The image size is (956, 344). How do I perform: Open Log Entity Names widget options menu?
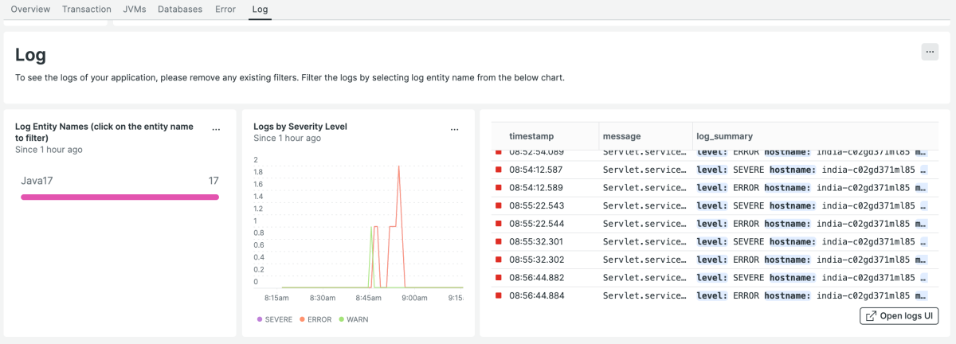[216, 129]
